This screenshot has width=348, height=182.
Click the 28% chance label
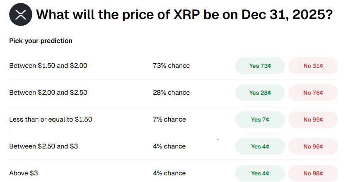click(x=171, y=93)
